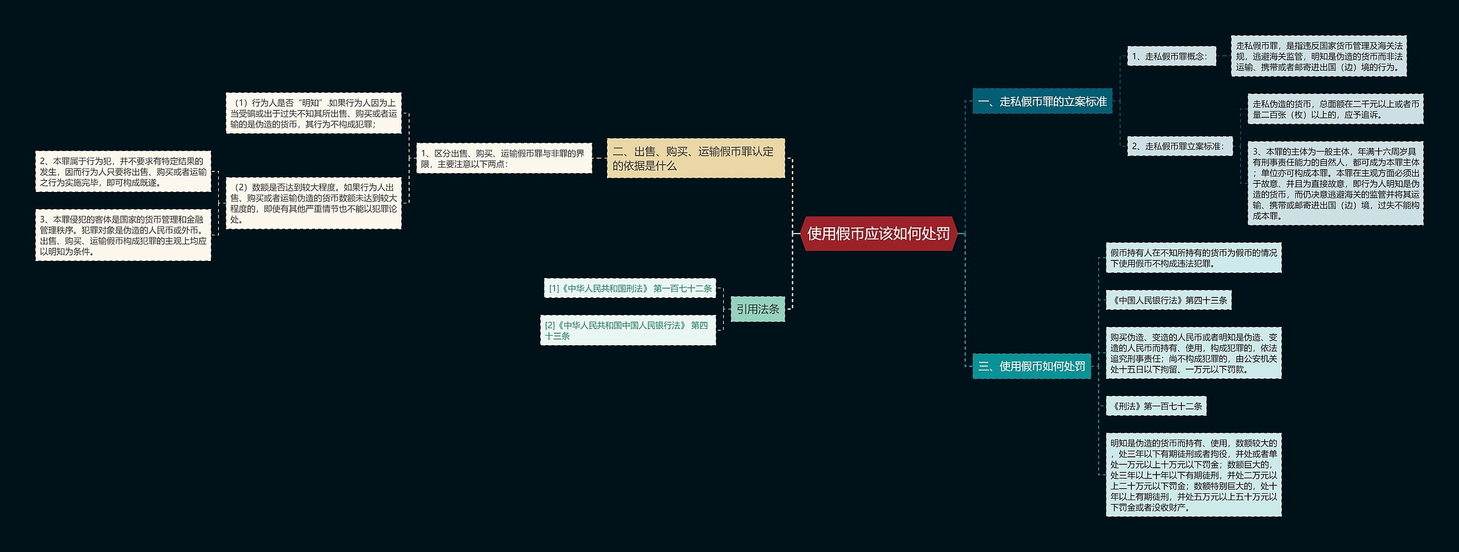Viewport: 1459px width, 552px height.
Task: Click text box defining 走私假币罪，是指违反国家货币管理
Action: tap(1319, 56)
